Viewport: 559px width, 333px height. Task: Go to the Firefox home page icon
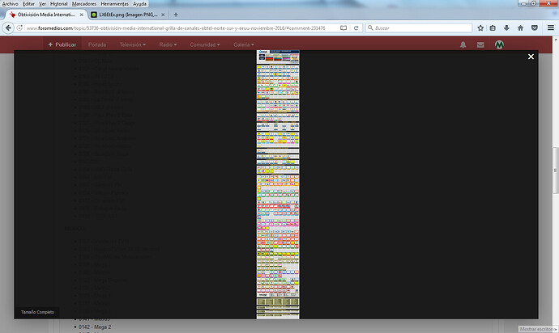pos(520,27)
